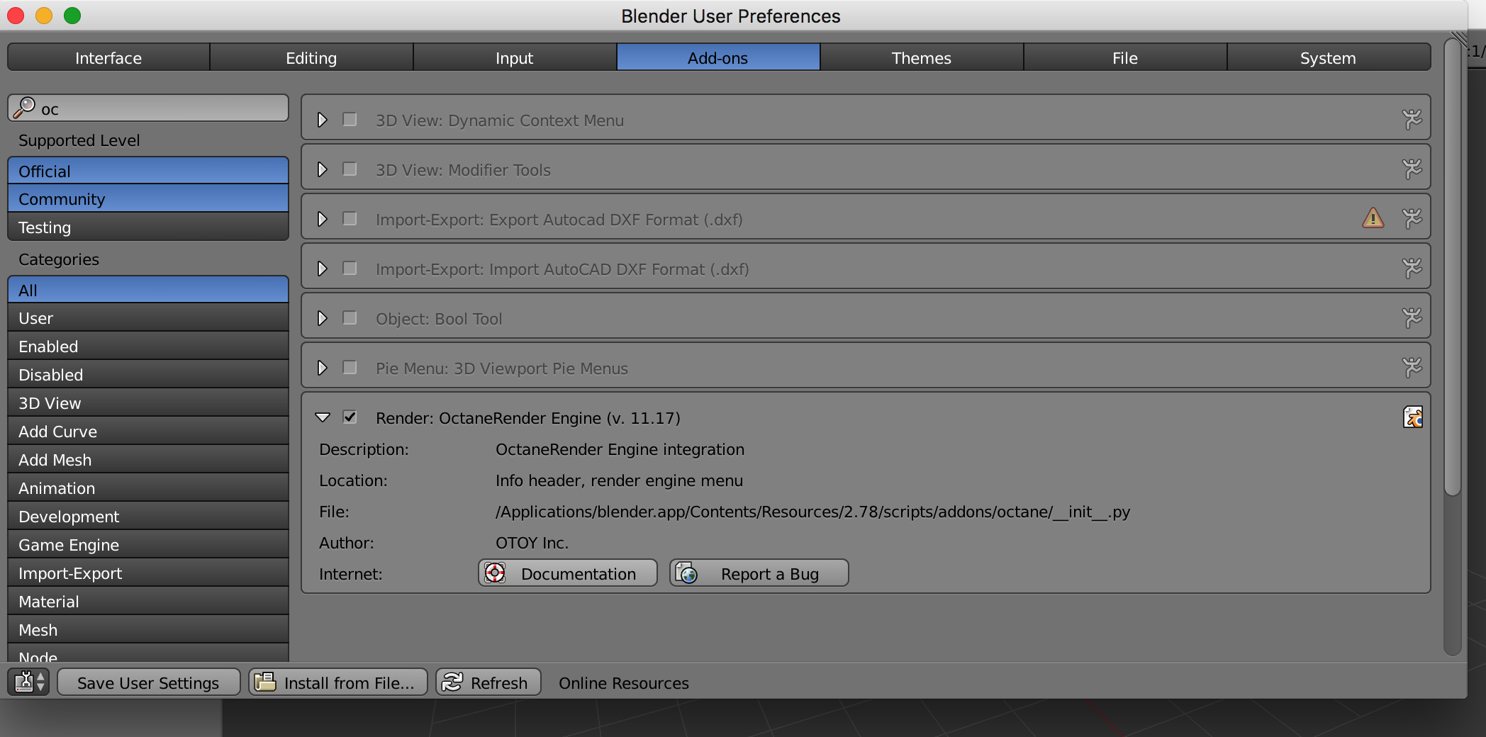Open the Input preferences tab
The height and width of the screenshot is (737, 1486).
[x=515, y=57]
